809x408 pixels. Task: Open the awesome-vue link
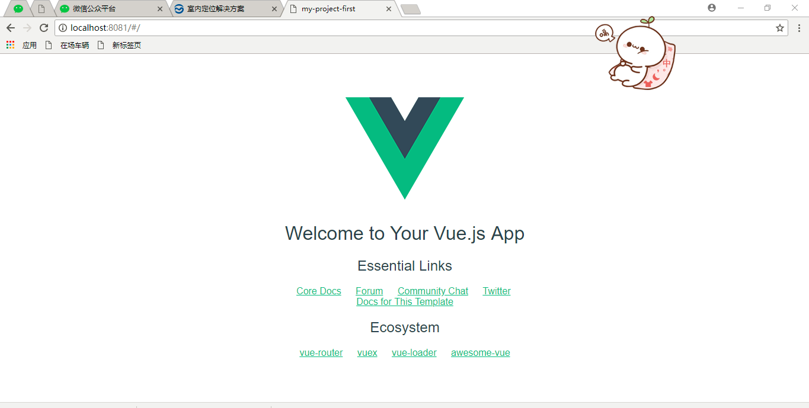[x=481, y=352]
